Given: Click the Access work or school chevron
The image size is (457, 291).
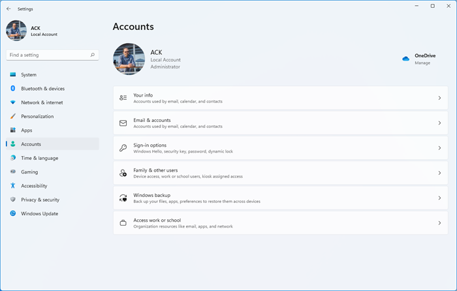Looking at the screenshot, I should point(439,223).
